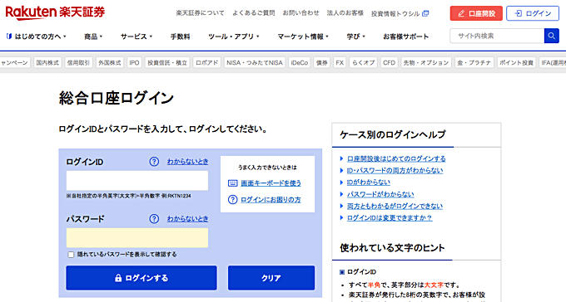Open 投資情報トウシル link
This screenshot has width=566, height=302.
395,13
